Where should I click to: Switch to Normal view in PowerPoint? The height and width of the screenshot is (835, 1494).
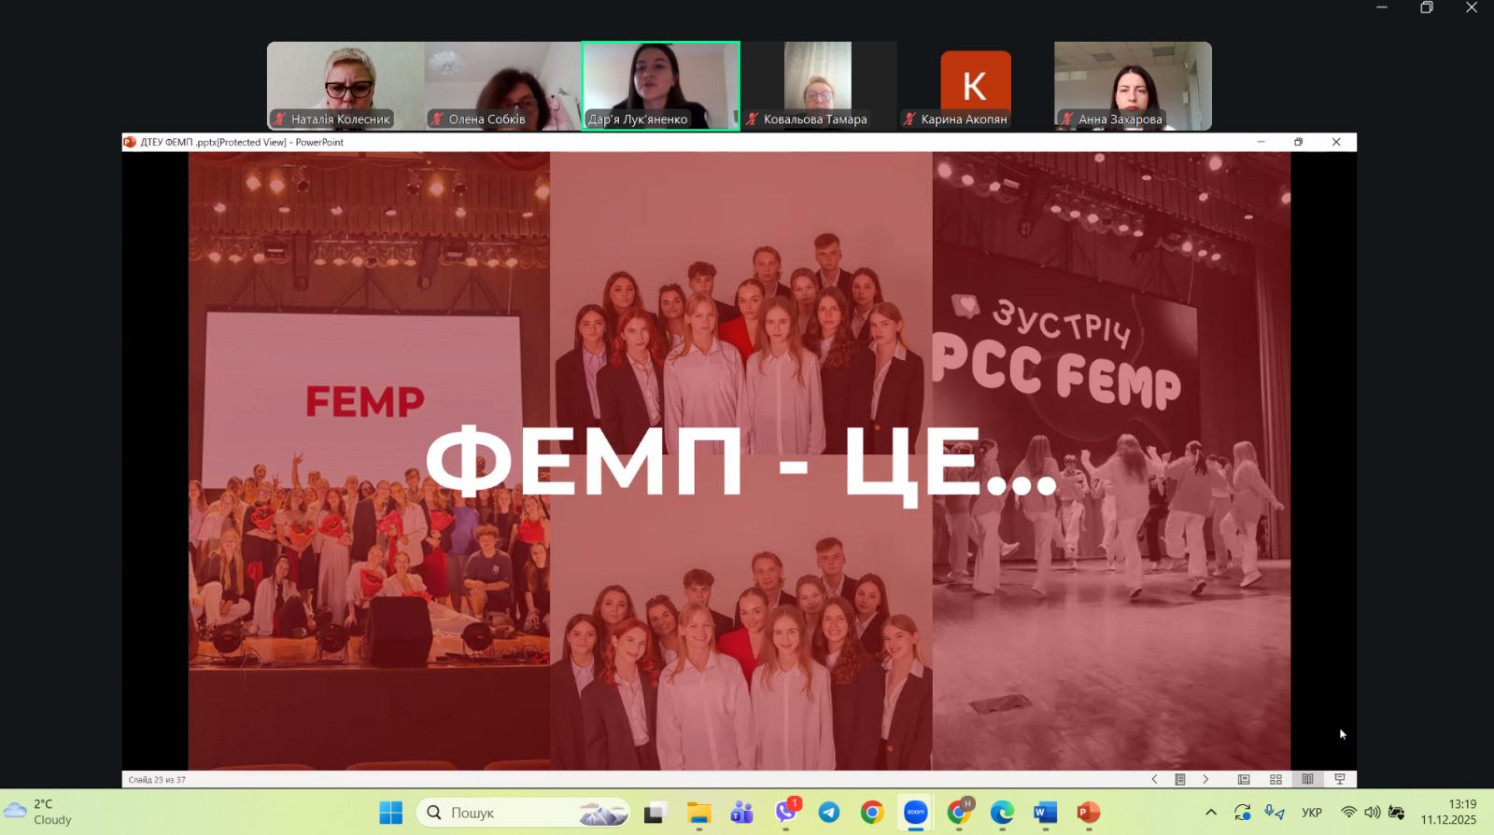pos(1244,779)
